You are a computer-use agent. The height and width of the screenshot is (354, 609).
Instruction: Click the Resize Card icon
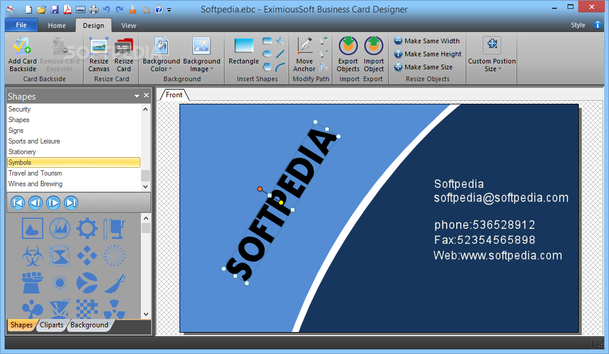[124, 46]
